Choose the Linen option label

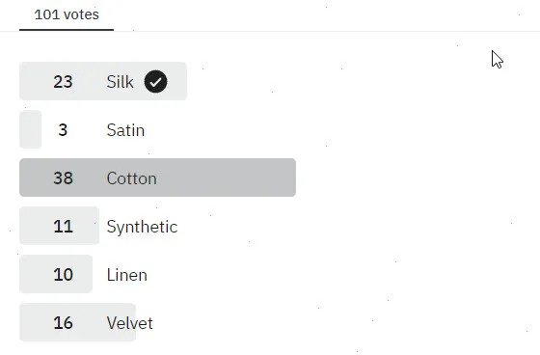coord(126,275)
